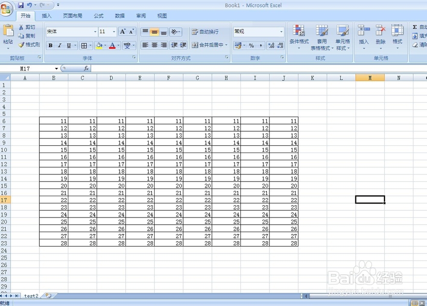Toggle right horizontal alignment
Image resolution: width=427 pixels, height=306 pixels.
(x=164, y=45)
